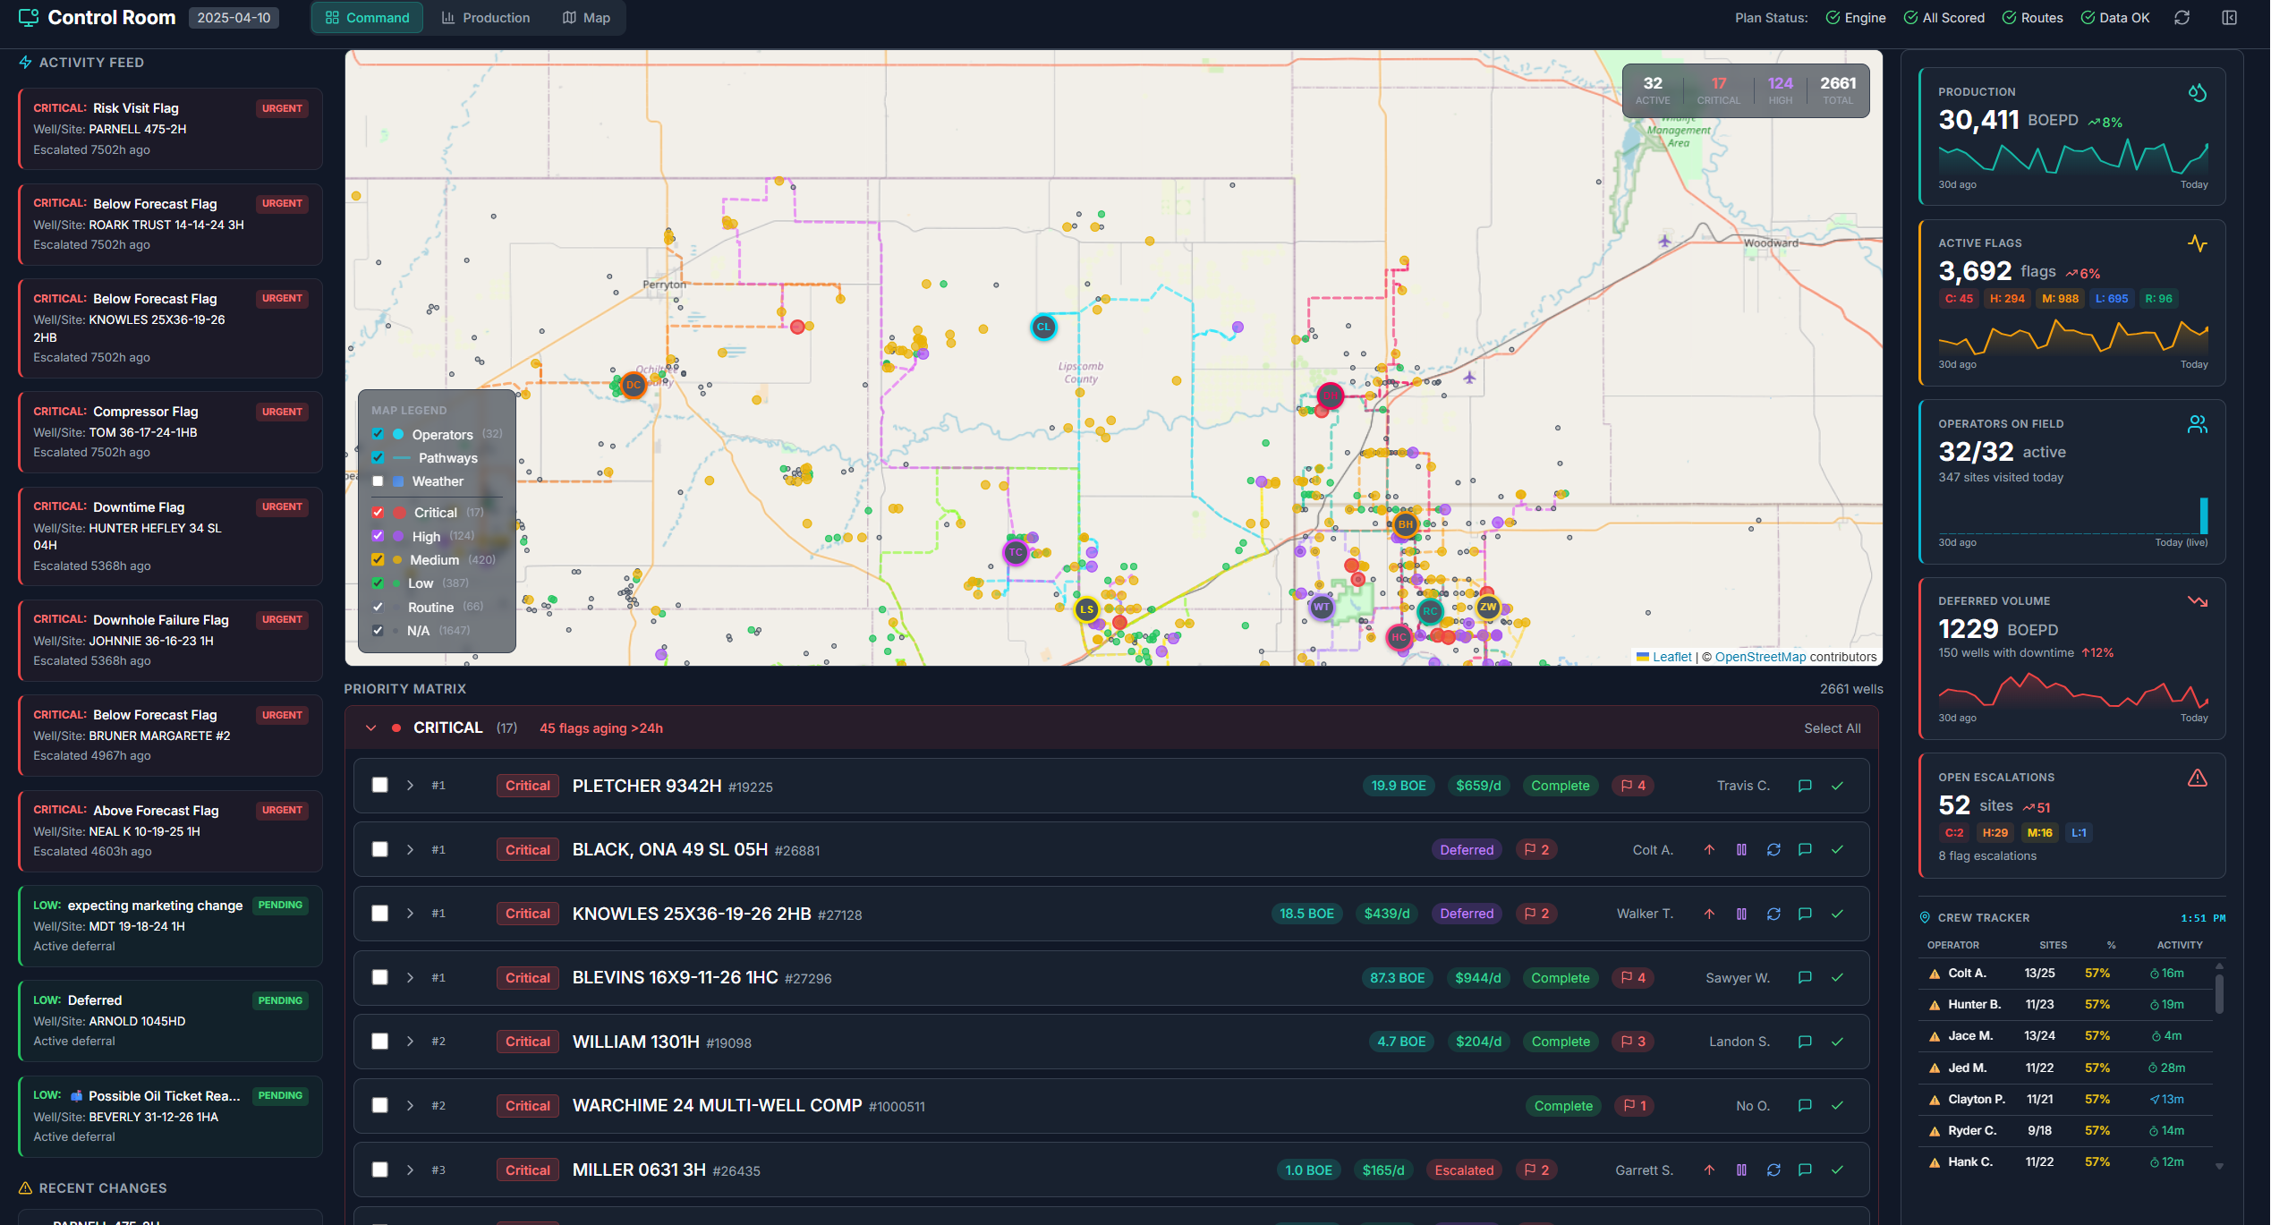Mark WILLIAM 1301H complete with green checkmark
This screenshot has height=1225, width=2271.
[1839, 1042]
